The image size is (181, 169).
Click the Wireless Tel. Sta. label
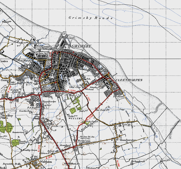(x=88, y=137)
